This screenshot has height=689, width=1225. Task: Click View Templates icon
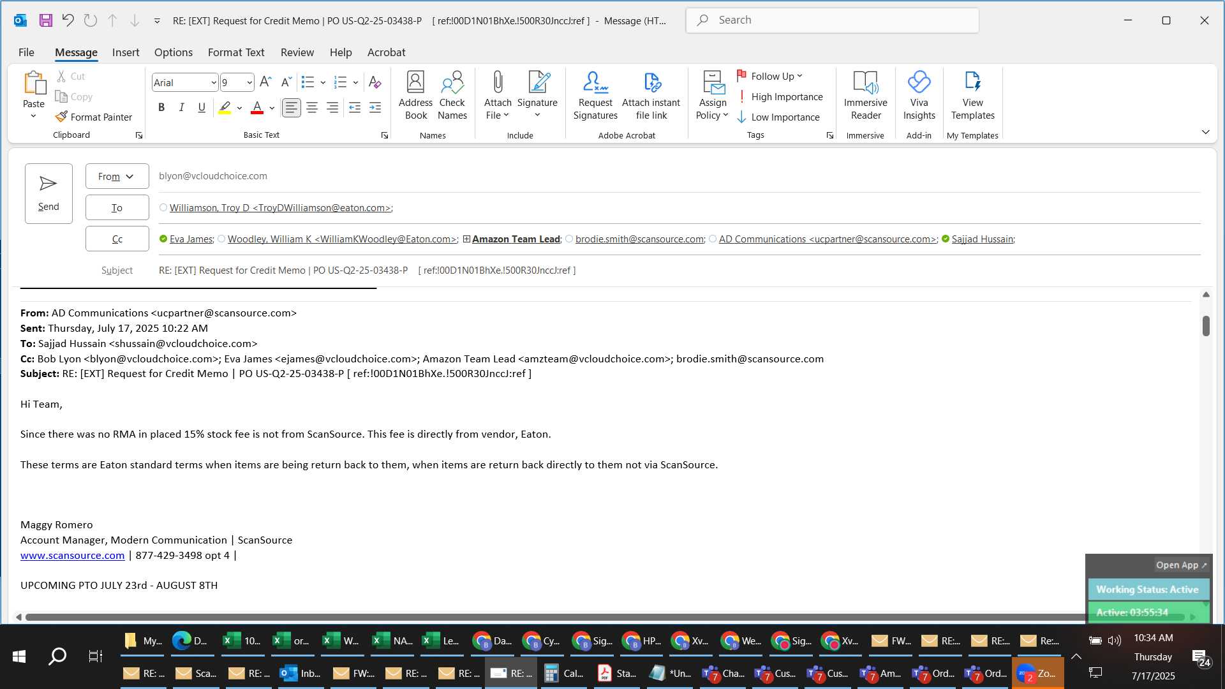click(972, 95)
